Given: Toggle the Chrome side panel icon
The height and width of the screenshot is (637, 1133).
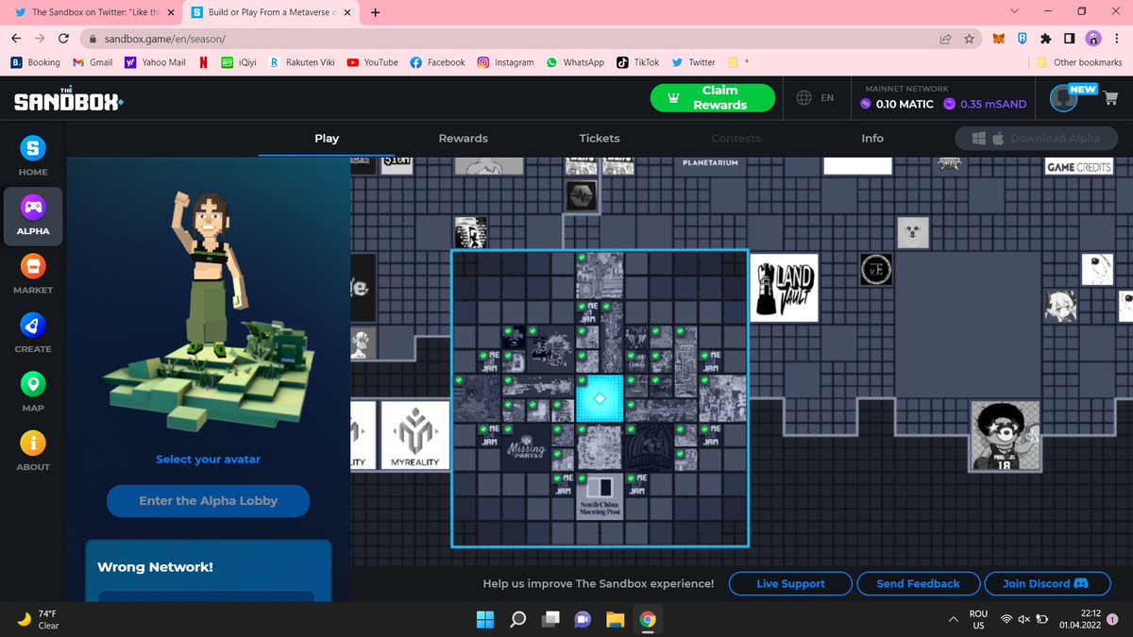Looking at the screenshot, I should (1070, 39).
